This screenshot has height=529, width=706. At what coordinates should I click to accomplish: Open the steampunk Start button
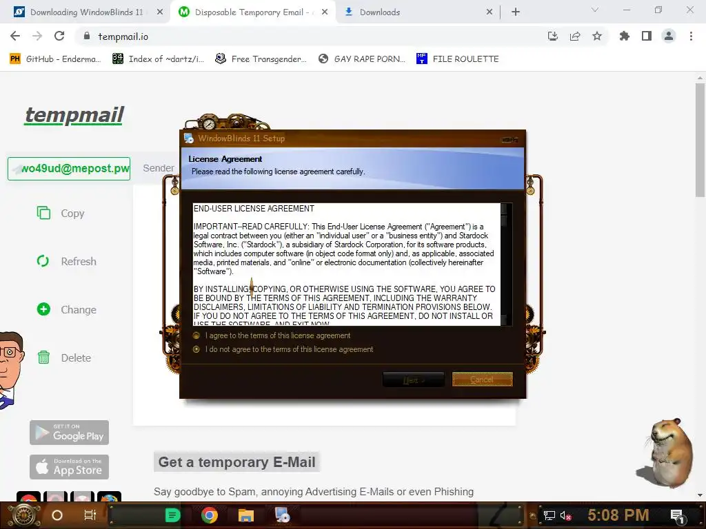click(24, 515)
